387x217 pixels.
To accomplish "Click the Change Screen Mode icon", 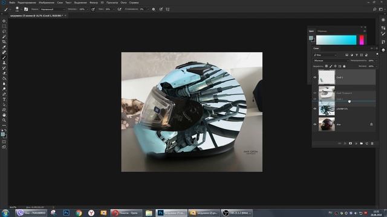I will [4, 147].
